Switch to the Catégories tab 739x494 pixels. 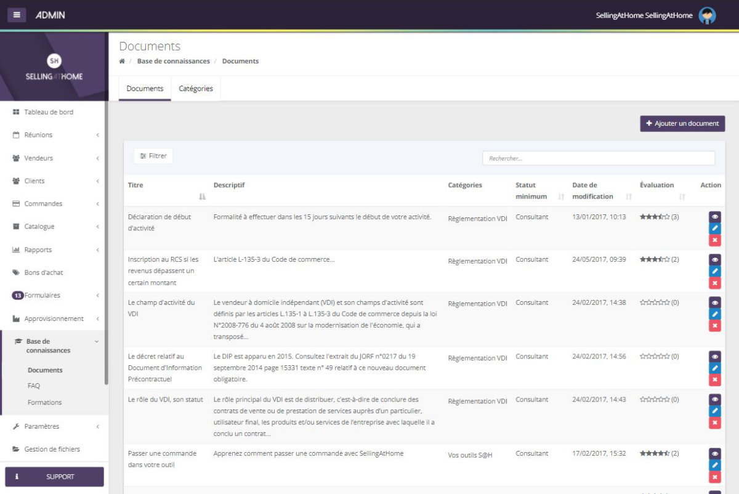(196, 89)
